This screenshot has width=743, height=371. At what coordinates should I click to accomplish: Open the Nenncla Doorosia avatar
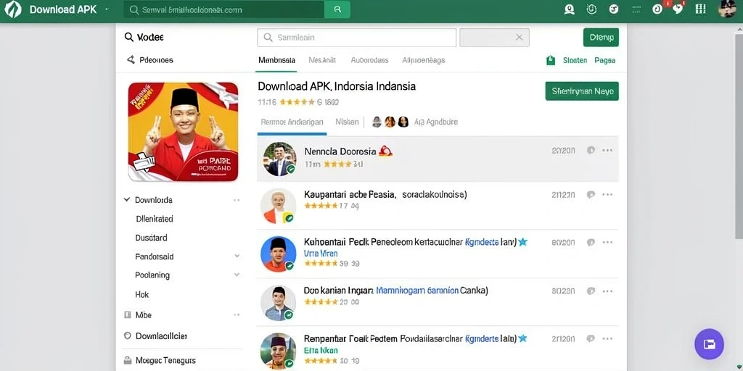click(279, 159)
